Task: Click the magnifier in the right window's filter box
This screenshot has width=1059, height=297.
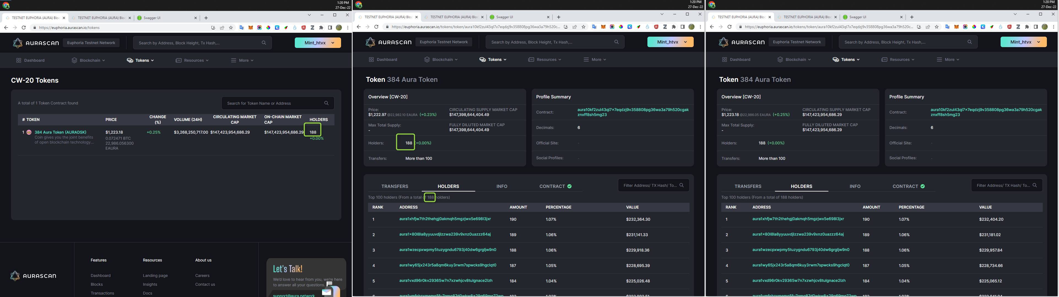Action: click(1035, 185)
